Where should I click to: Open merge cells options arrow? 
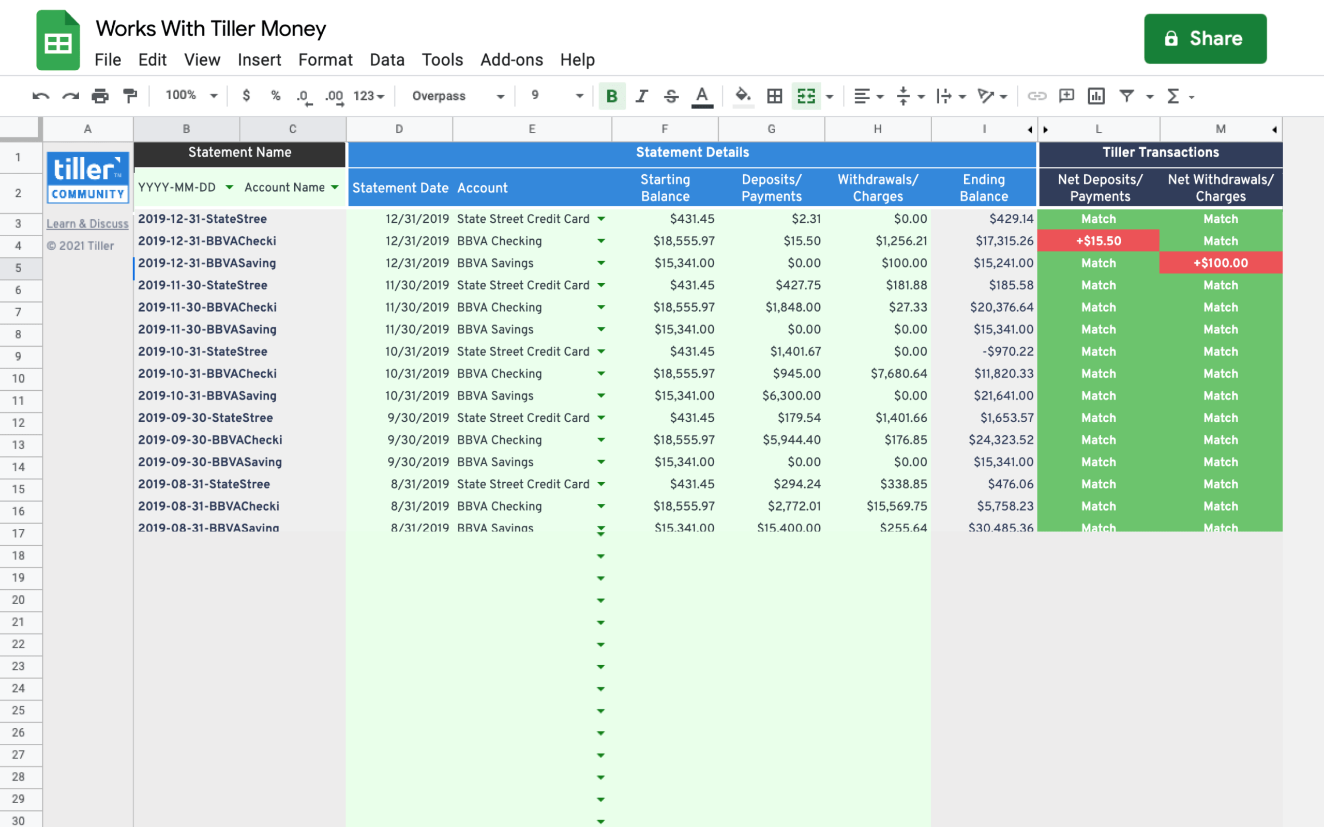(830, 97)
